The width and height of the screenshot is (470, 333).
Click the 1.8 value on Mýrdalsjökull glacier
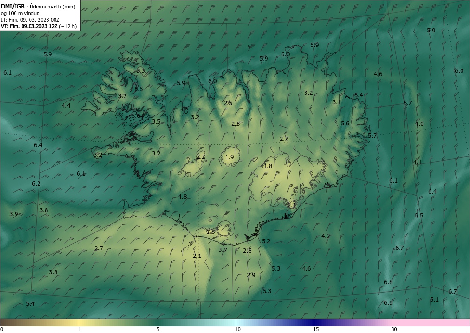pos(211,232)
